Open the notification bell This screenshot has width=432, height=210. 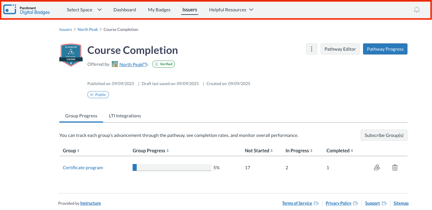417,10
